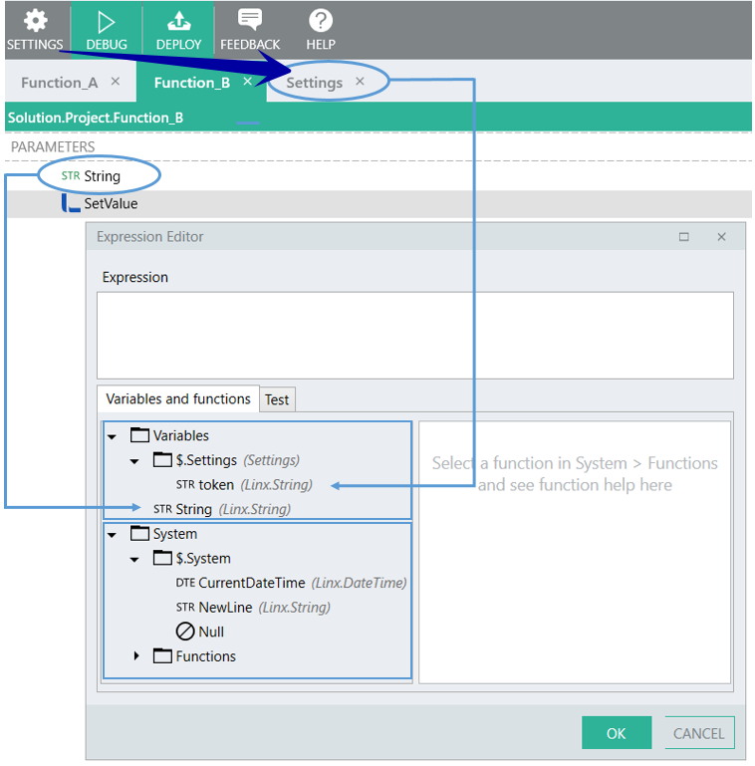The image size is (755, 766).
Task: Click the function help pane
Action: [x=575, y=553]
